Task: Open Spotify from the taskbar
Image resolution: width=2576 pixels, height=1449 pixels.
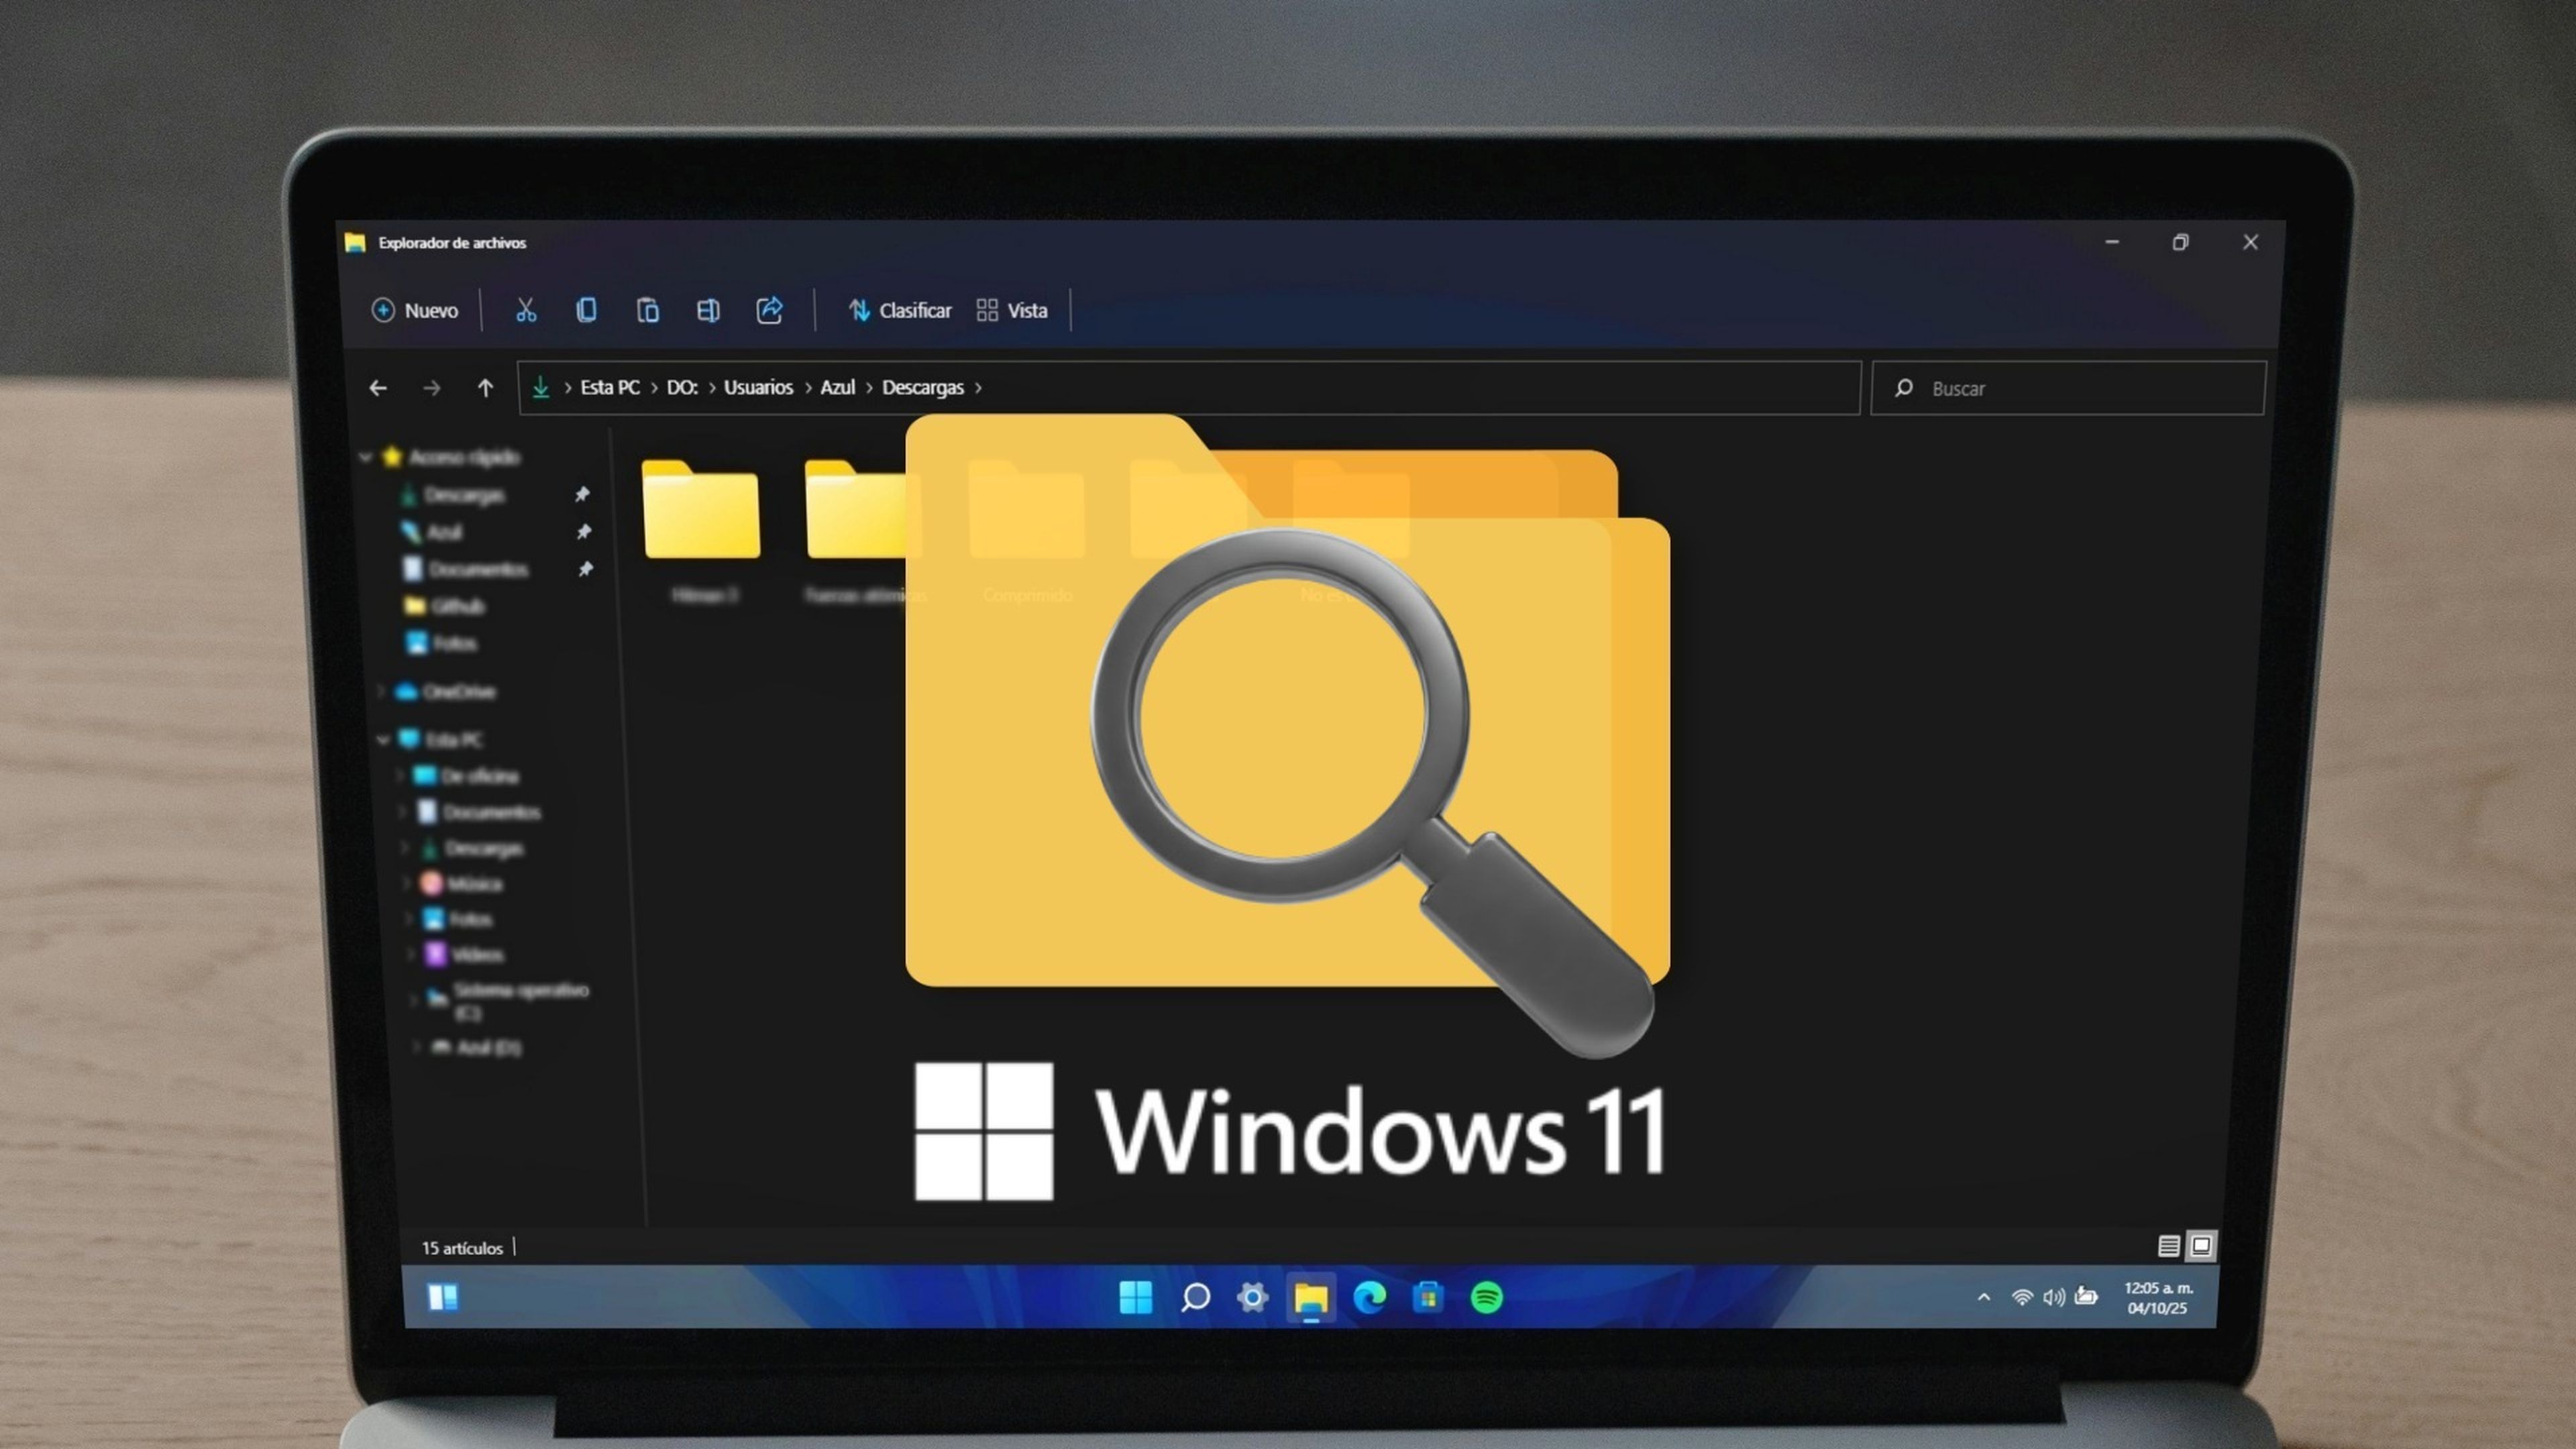Action: [x=1487, y=1298]
